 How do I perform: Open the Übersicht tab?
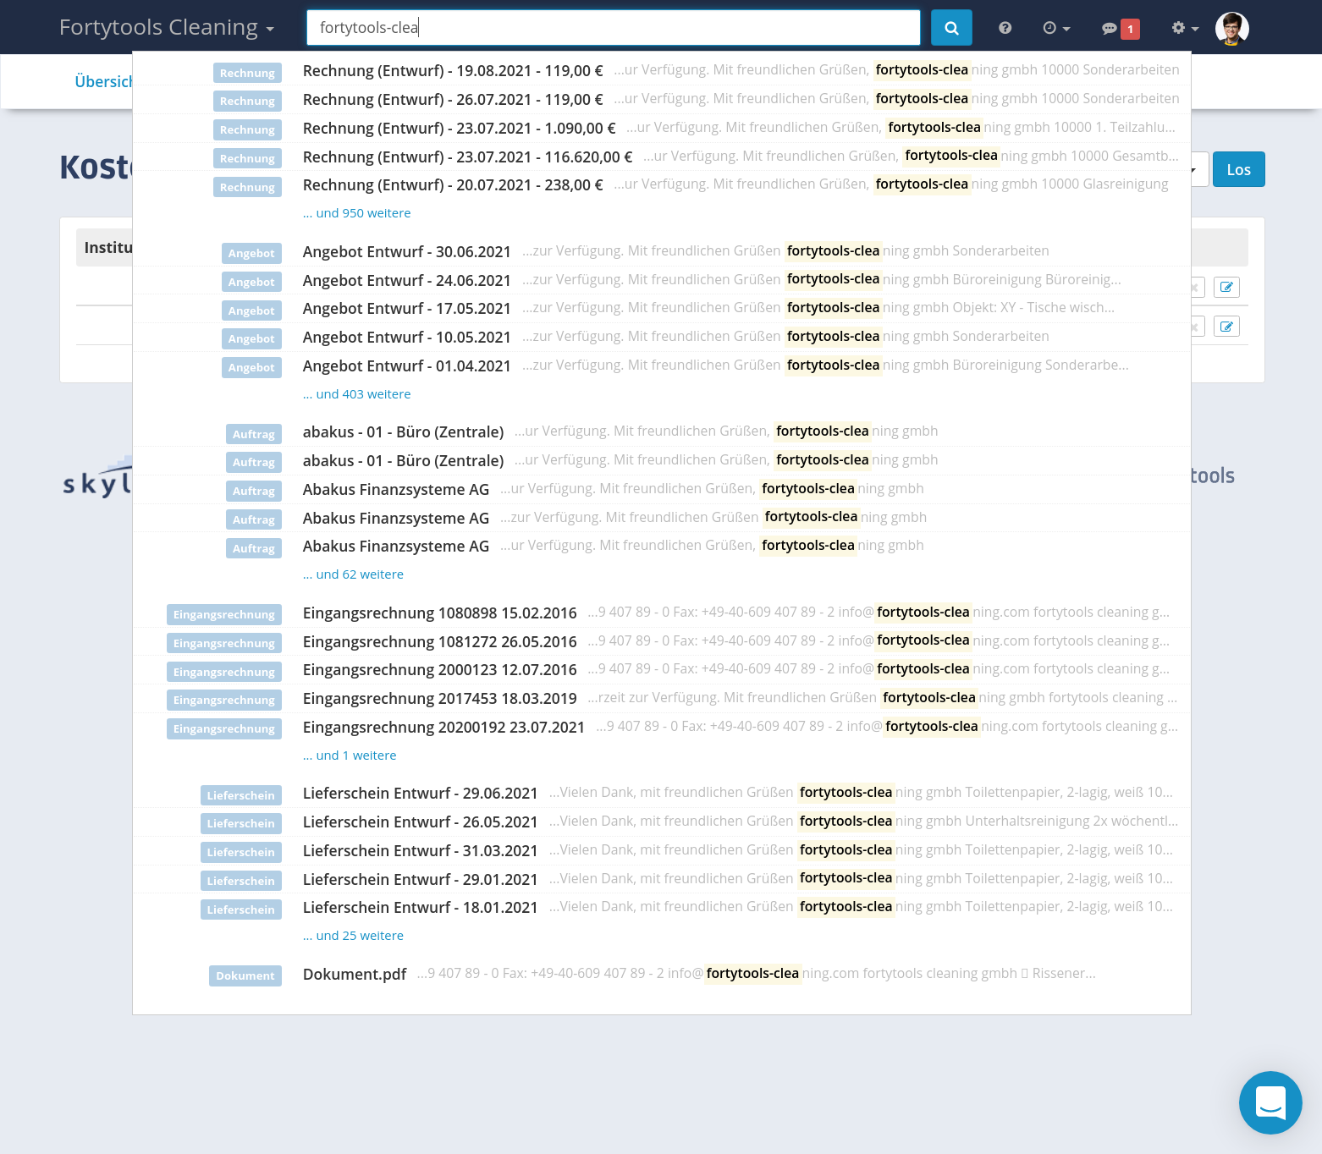pos(103,82)
